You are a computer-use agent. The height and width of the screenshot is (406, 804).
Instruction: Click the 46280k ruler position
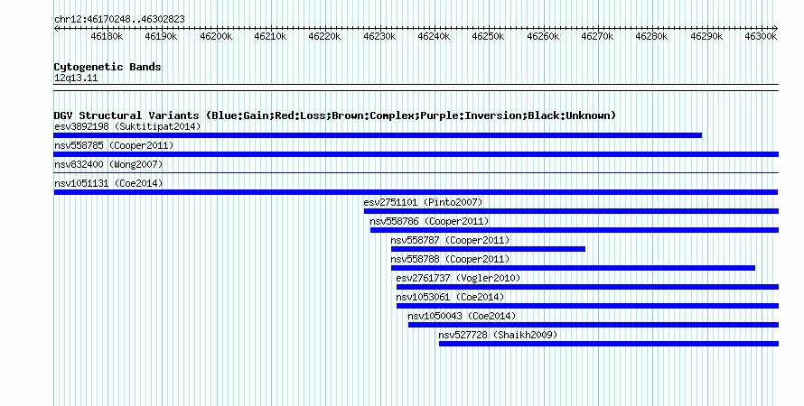pyautogui.click(x=651, y=37)
